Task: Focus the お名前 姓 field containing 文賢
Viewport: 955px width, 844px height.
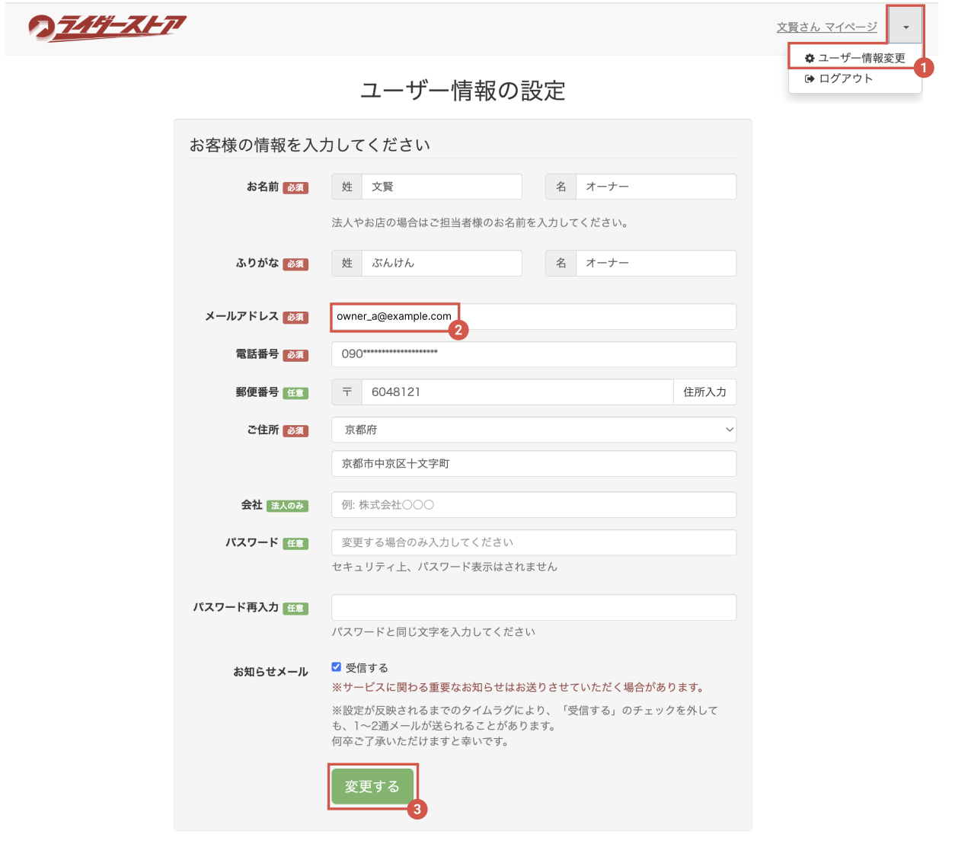Action: pos(442,187)
